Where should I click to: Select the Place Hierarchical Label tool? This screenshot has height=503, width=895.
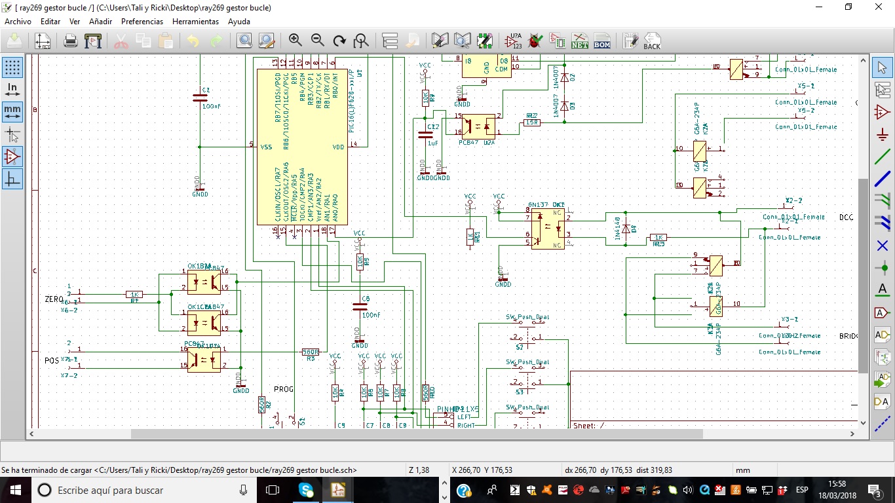click(882, 335)
